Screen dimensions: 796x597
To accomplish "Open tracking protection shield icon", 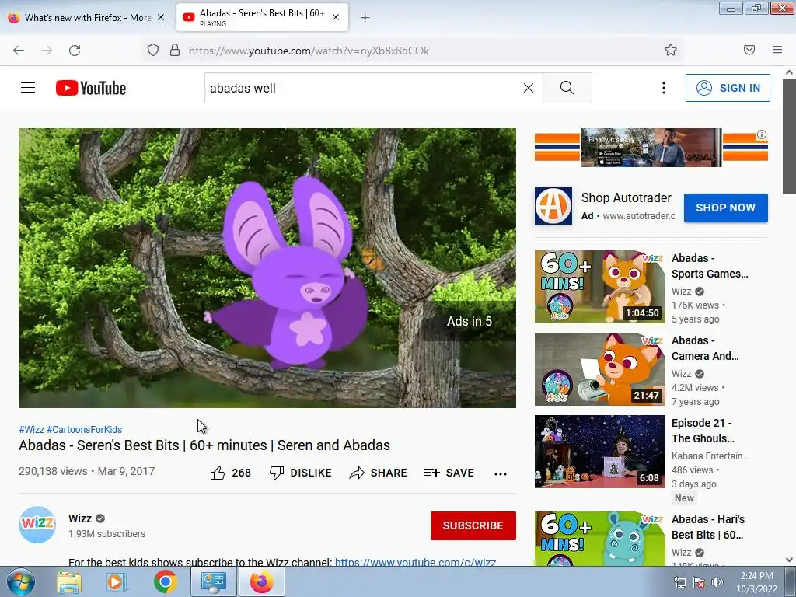I will pyautogui.click(x=153, y=51).
